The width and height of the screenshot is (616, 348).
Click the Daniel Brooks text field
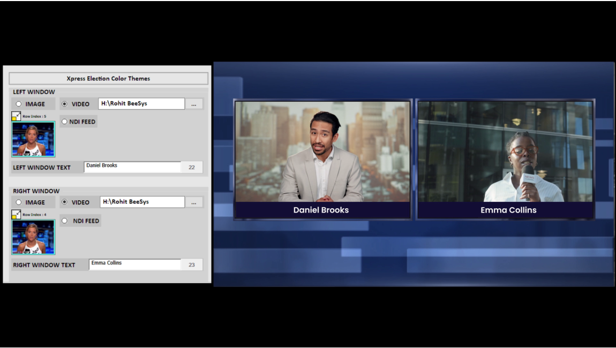132,167
